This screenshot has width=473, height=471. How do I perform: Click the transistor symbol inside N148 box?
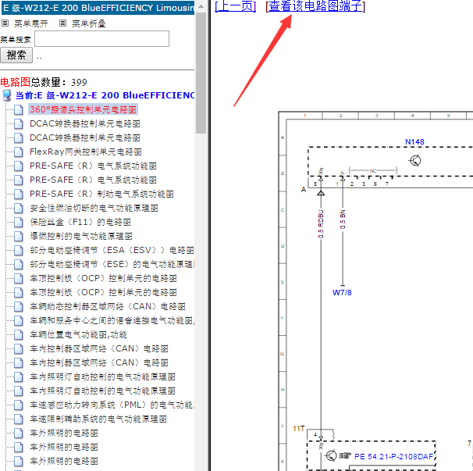pos(415,161)
